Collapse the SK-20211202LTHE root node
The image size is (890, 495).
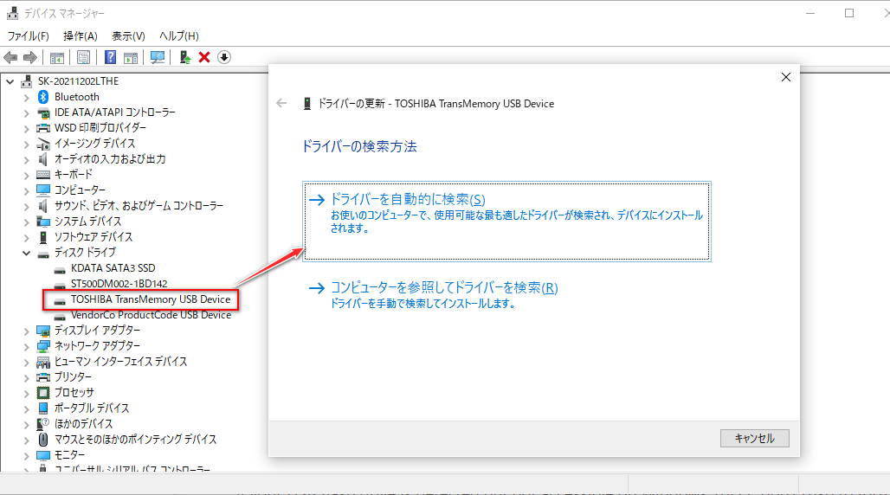pos(10,81)
